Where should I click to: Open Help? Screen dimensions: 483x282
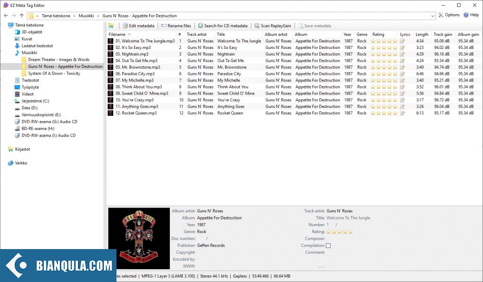pos(471,15)
